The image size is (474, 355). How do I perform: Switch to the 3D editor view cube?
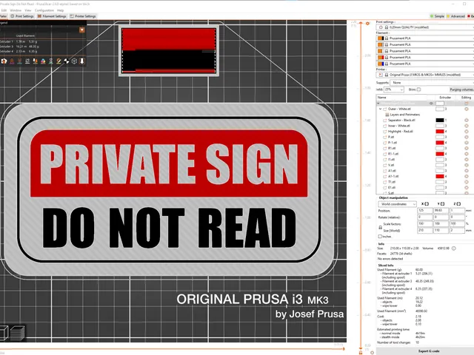coord(4,333)
